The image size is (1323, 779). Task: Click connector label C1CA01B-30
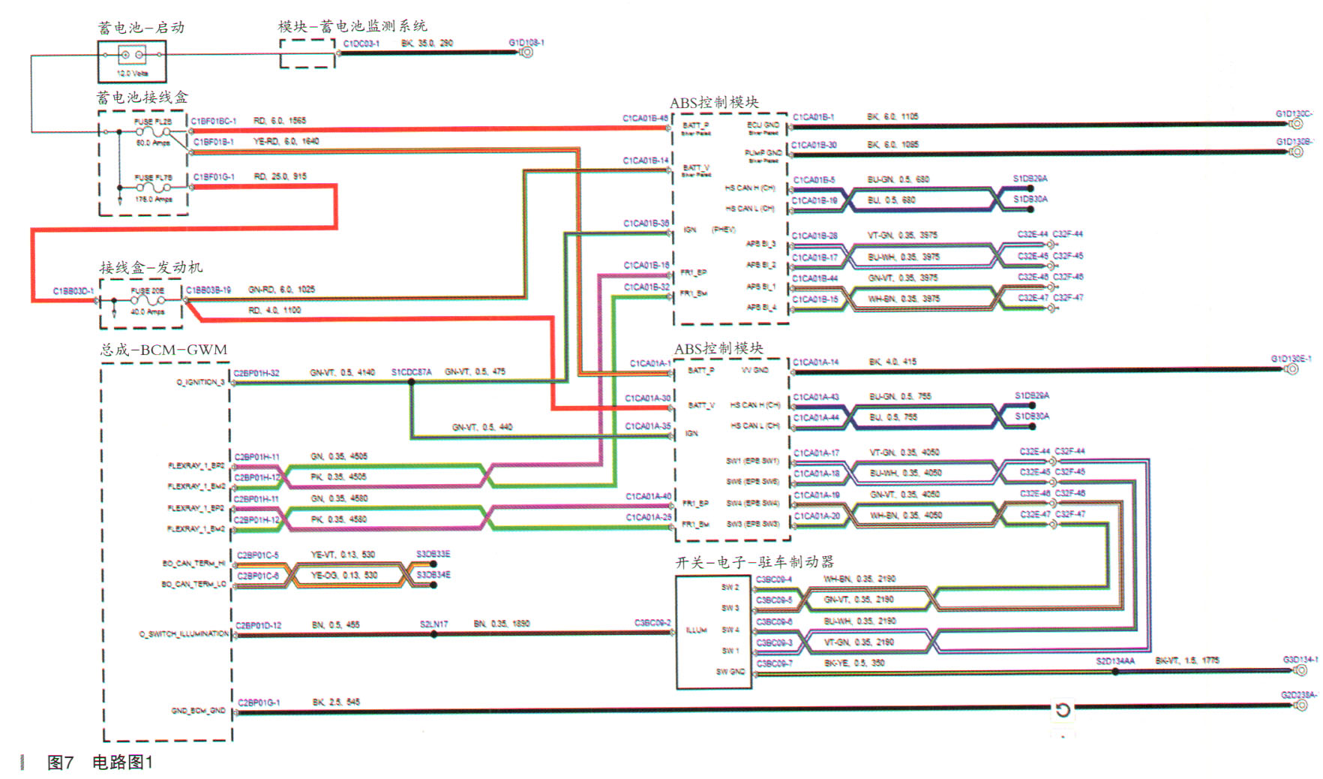click(x=814, y=146)
